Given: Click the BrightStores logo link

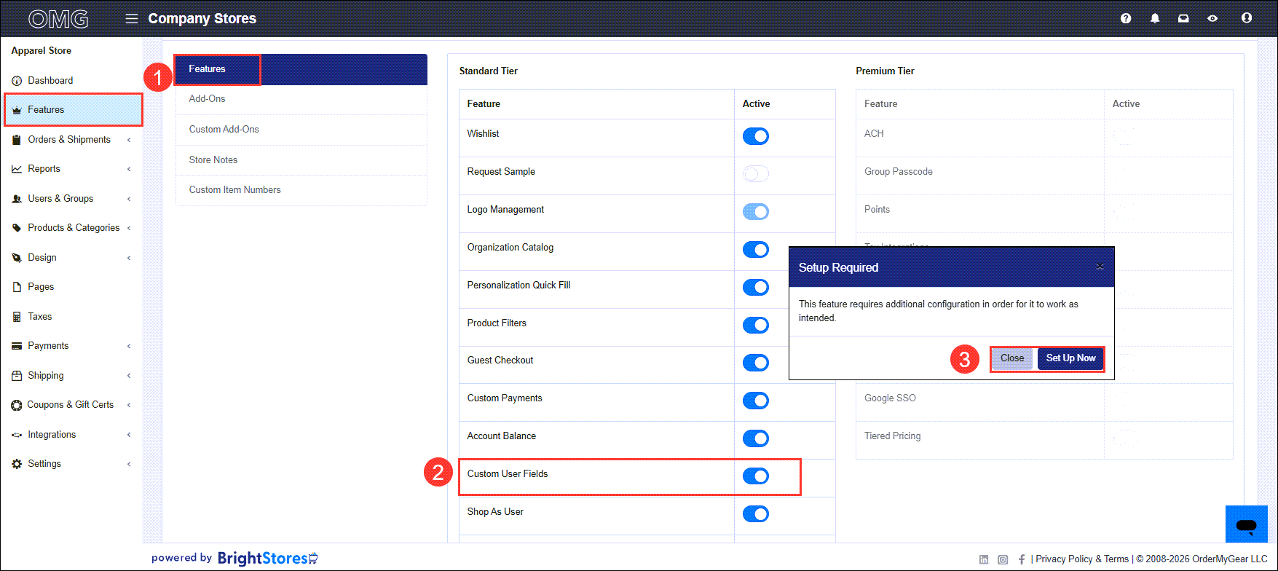Looking at the screenshot, I should [268, 559].
